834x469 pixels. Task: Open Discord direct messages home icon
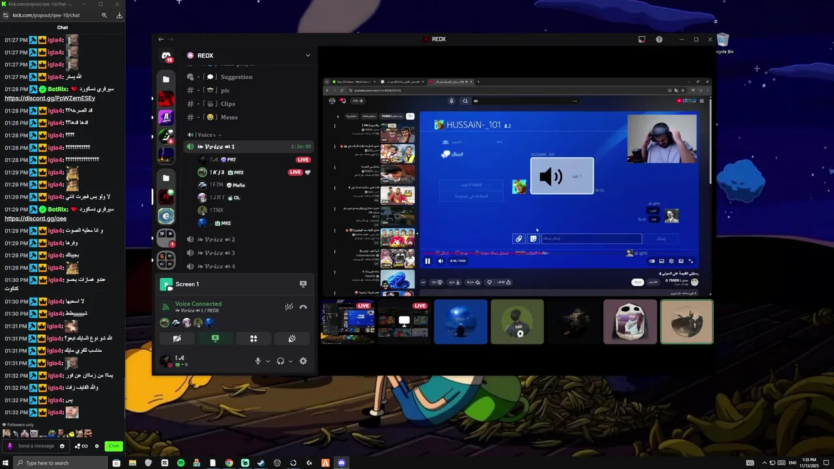click(166, 56)
